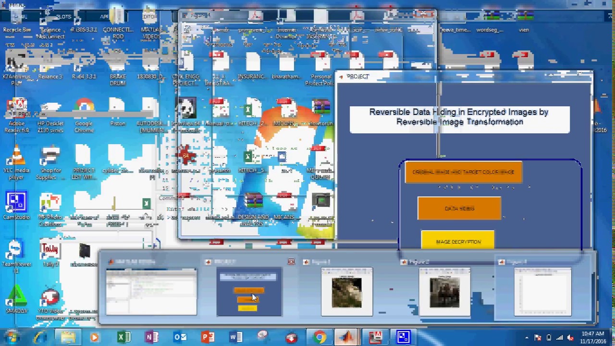The width and height of the screenshot is (615, 346).
Task: Open Word from the taskbar
Action: 236,337
